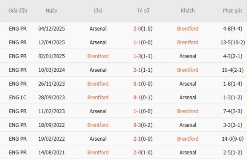Open the 1-1 score on 12/04/2025
The image size is (247, 160).
point(138,42)
